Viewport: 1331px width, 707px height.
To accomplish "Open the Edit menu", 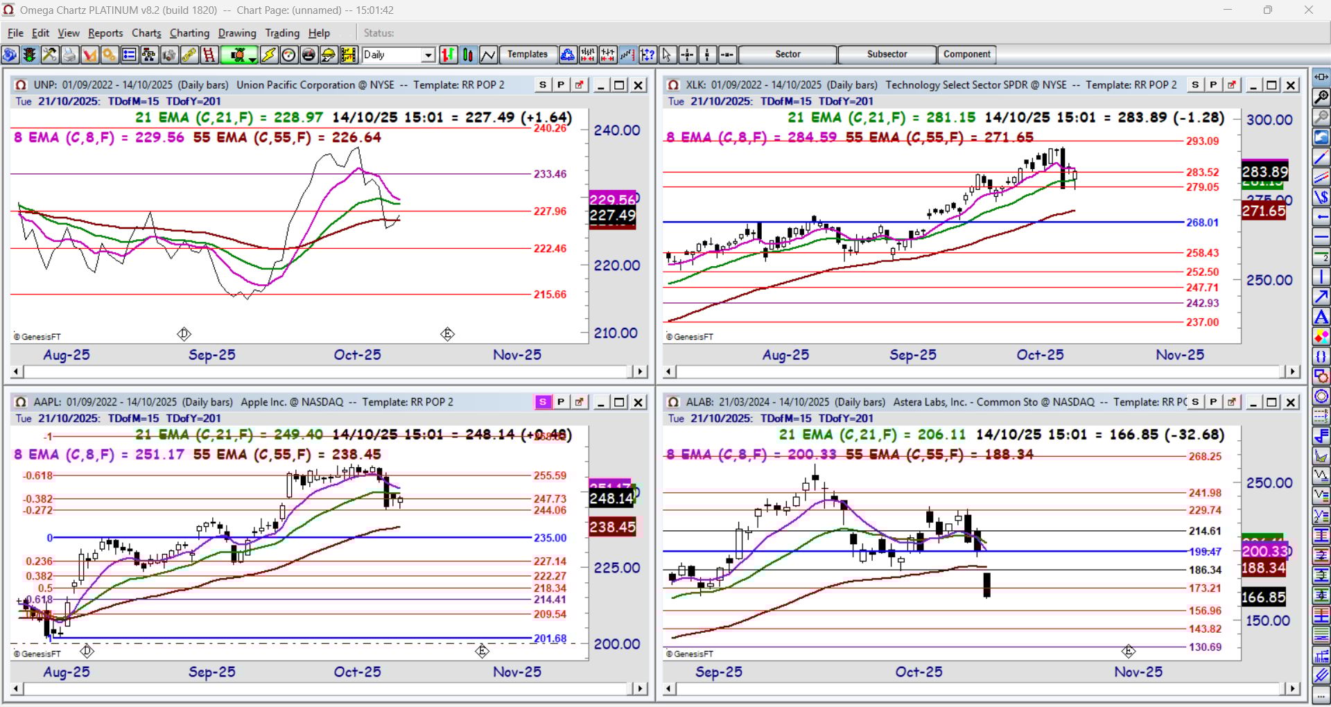I will (x=40, y=33).
